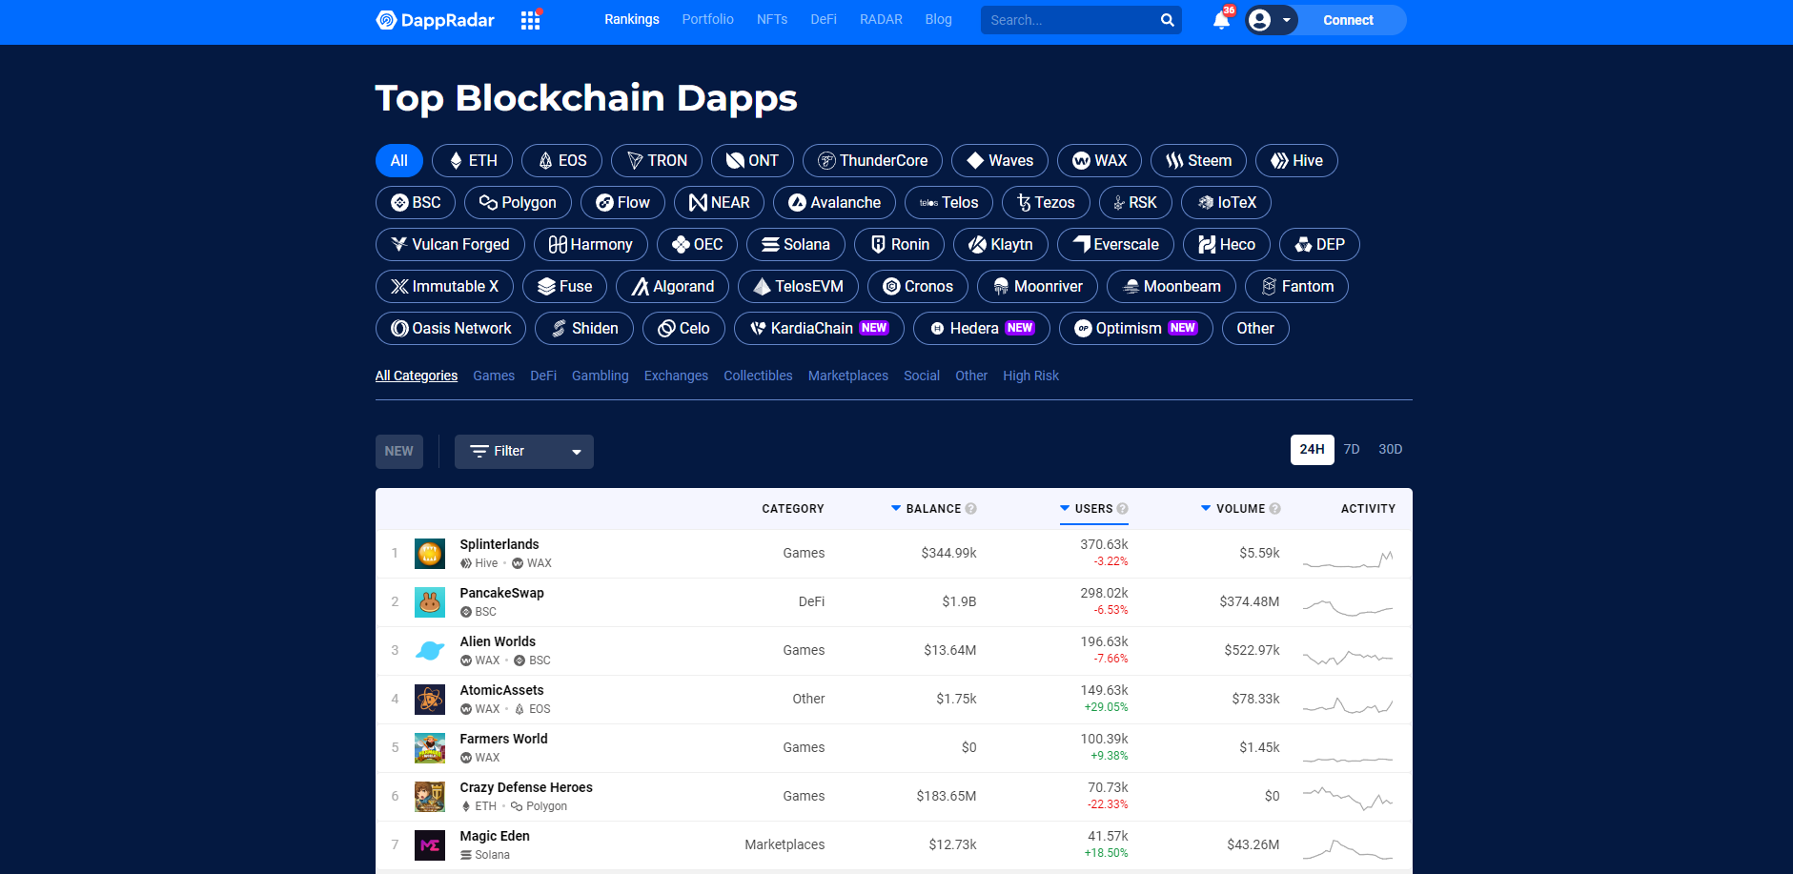Open the Blog nav item
Viewport: 1793px width, 874px height.
[x=939, y=19]
